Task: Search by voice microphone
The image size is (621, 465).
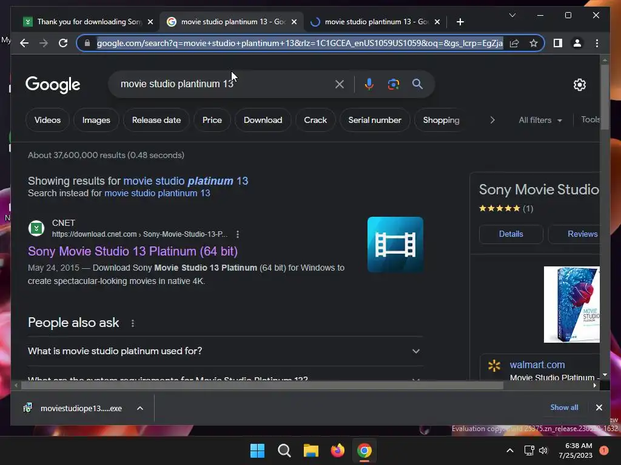Action: click(369, 84)
